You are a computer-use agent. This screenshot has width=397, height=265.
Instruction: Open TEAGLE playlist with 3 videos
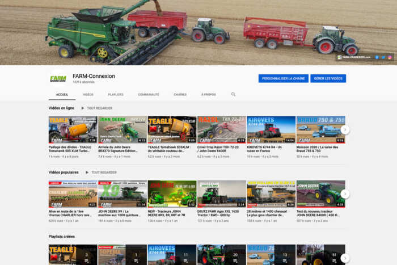click(x=73, y=255)
